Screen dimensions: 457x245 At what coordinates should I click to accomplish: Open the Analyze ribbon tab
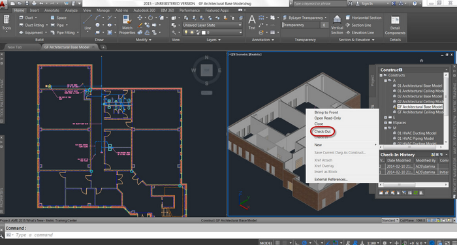[x=71, y=10]
